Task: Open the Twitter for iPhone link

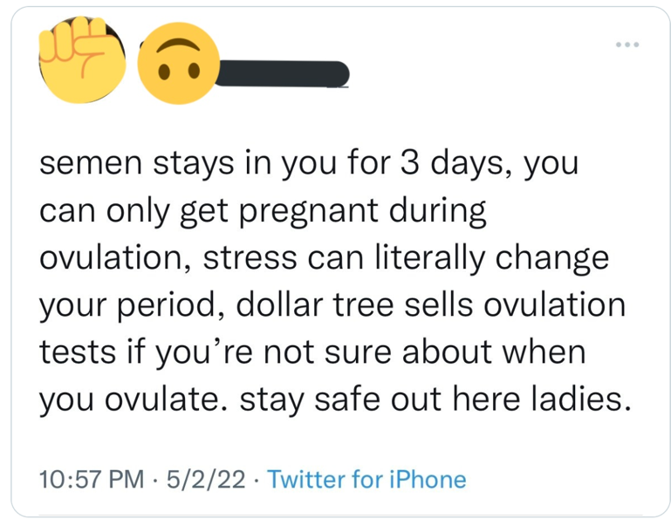Action: coord(366,479)
